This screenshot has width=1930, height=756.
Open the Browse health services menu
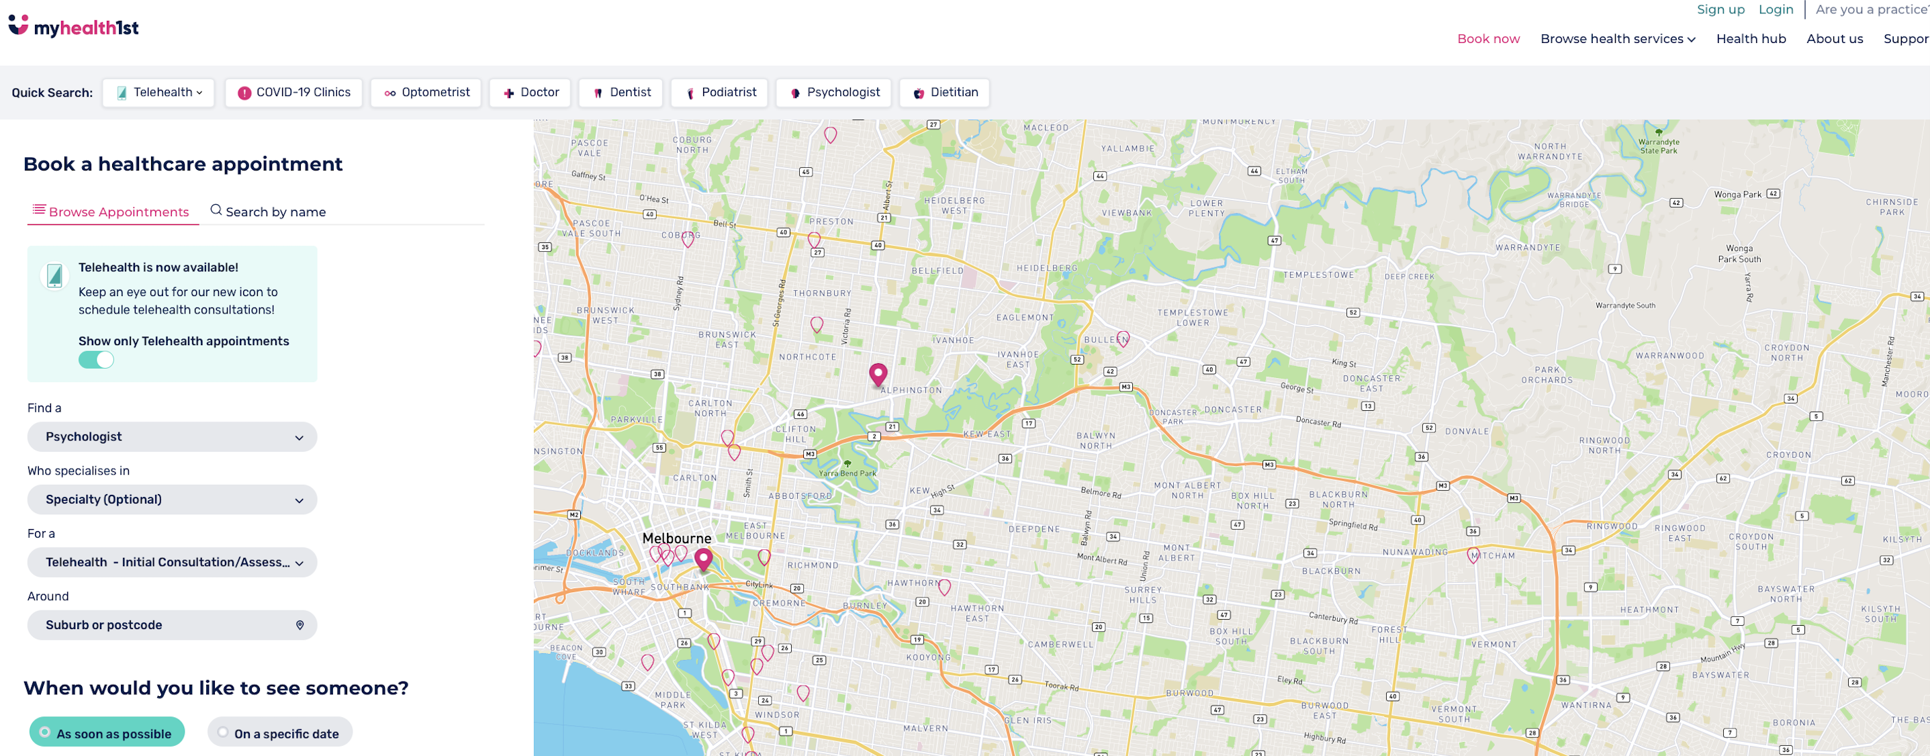point(1617,39)
